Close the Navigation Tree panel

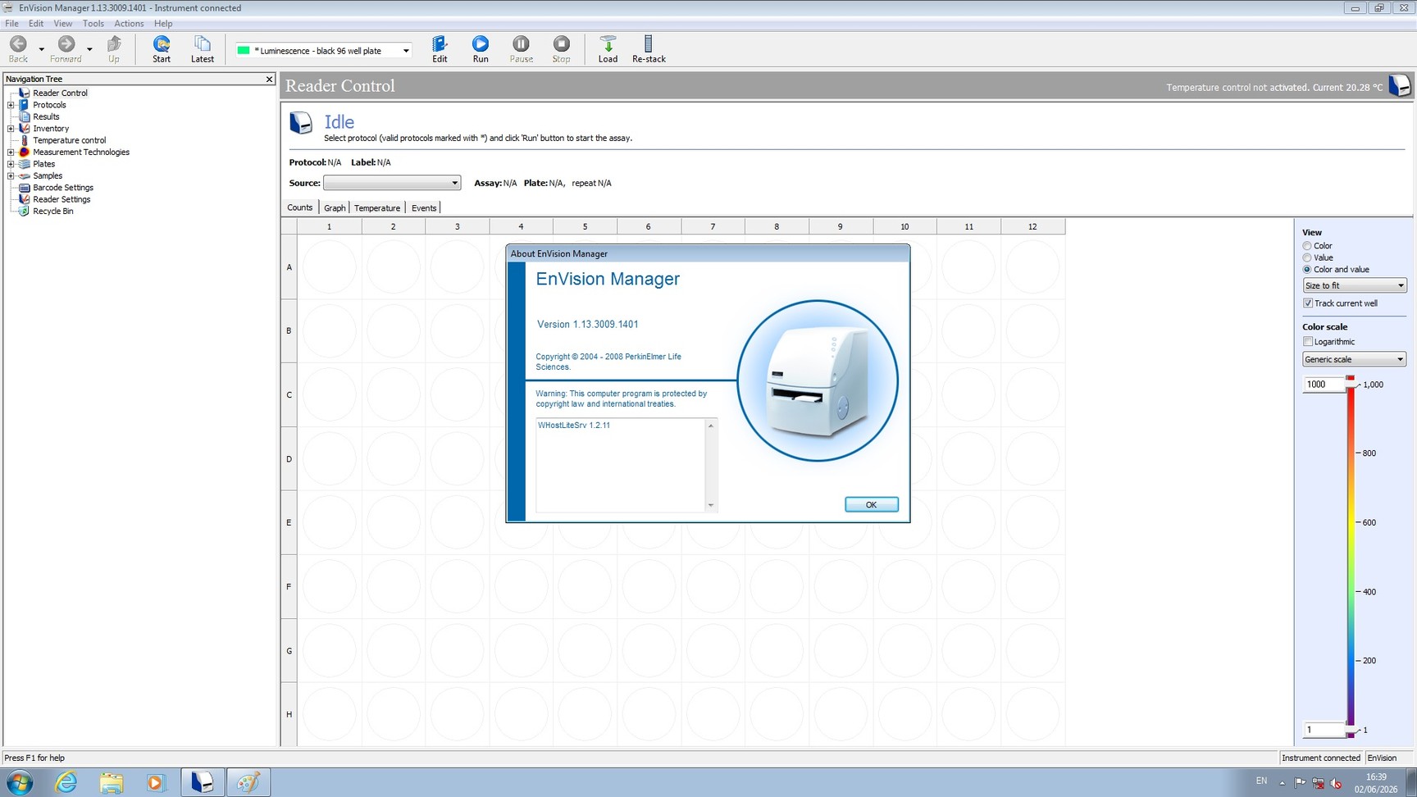(x=269, y=79)
